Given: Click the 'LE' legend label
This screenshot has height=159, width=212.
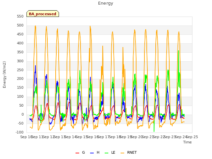Looking at the screenshot, I should [x=113, y=152].
